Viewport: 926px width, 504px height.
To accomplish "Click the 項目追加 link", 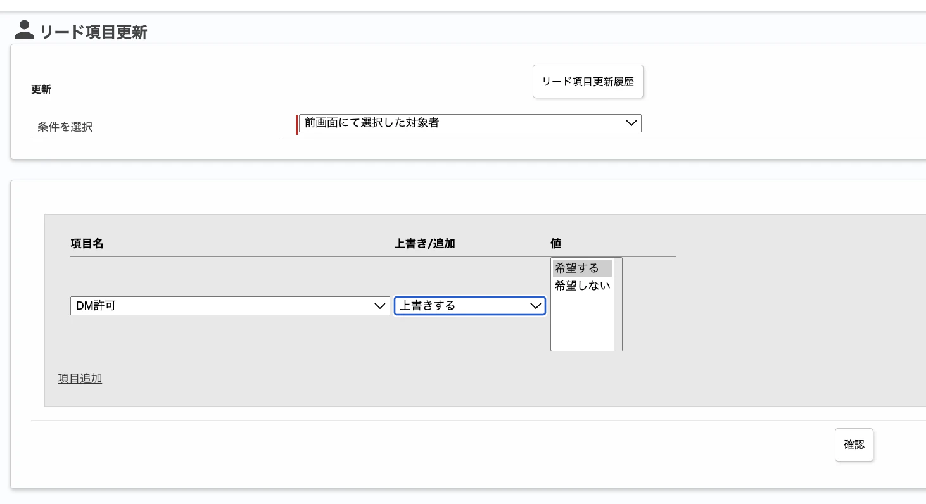I will click(80, 379).
